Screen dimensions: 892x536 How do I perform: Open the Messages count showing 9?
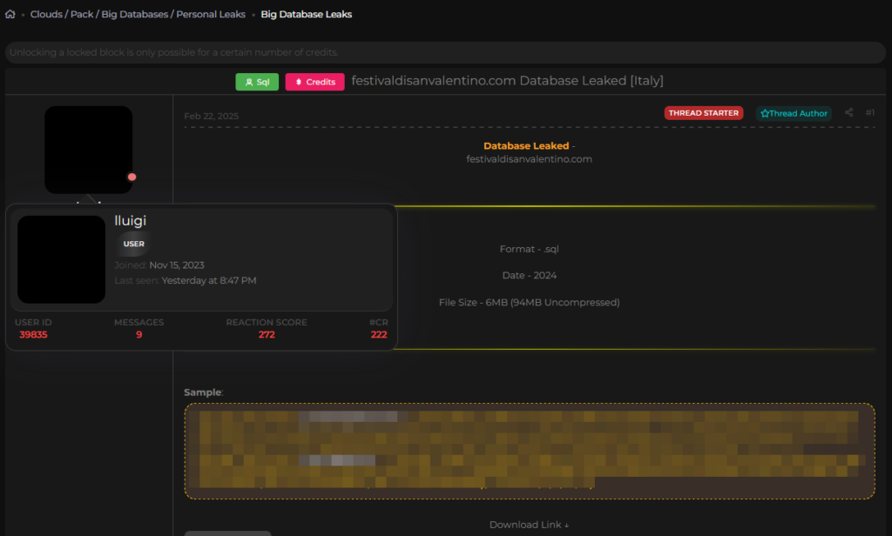pyautogui.click(x=139, y=334)
